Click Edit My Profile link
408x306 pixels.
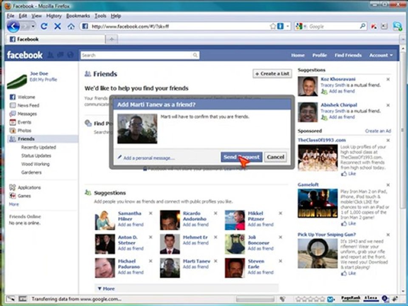(43, 79)
